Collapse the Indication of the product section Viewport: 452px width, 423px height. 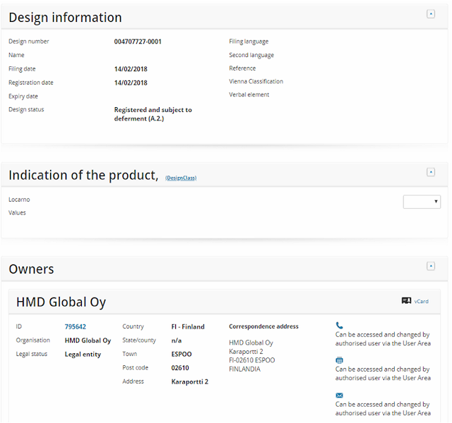(431, 172)
